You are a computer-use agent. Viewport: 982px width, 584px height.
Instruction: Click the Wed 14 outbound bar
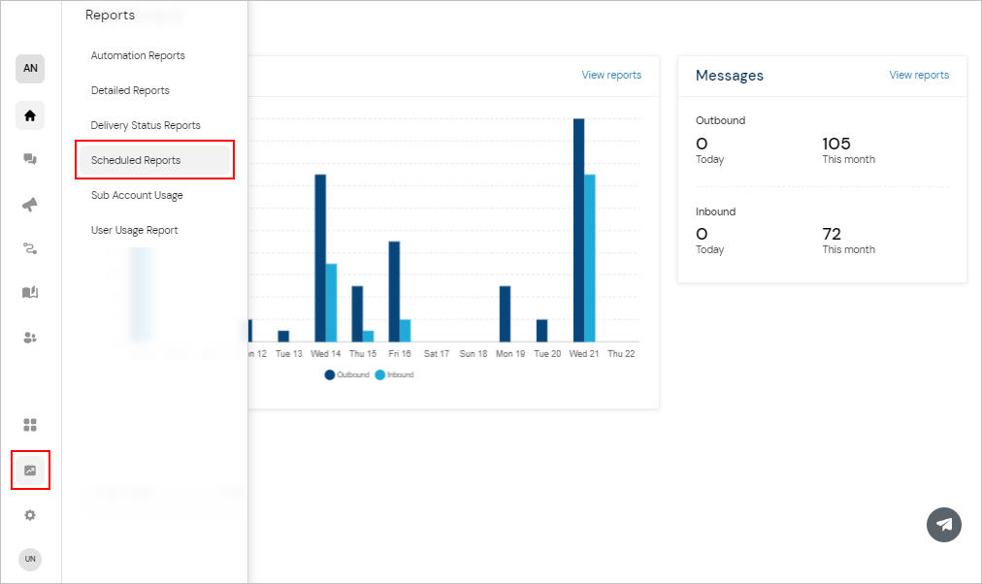(320, 258)
